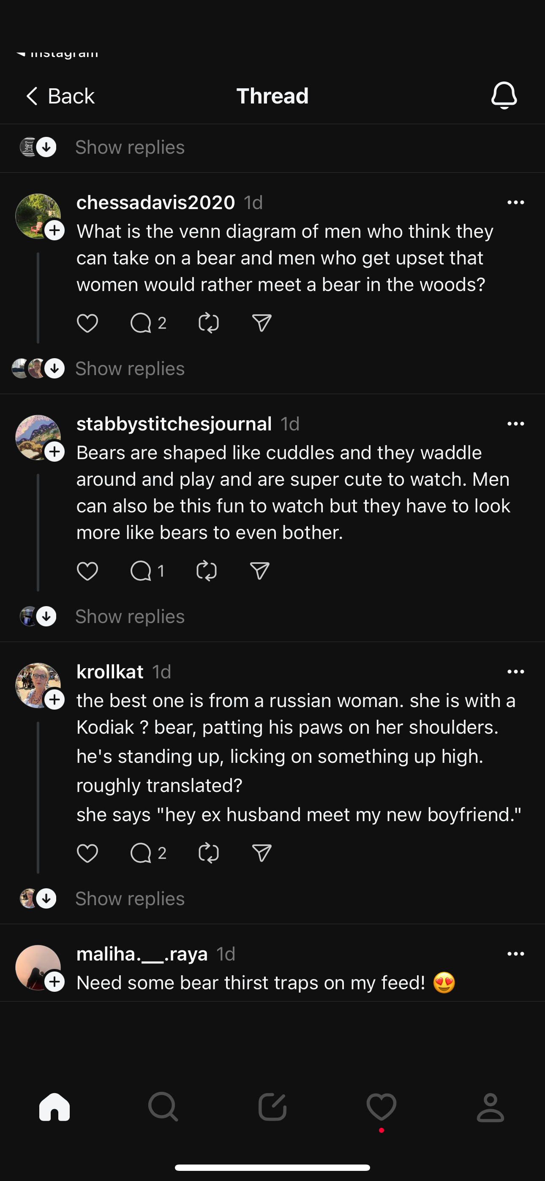
Task: Repost stabbystitchesjournal's bear post
Action: [207, 571]
